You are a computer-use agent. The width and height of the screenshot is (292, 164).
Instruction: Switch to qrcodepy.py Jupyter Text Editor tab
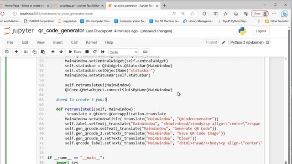[x=79, y=6]
